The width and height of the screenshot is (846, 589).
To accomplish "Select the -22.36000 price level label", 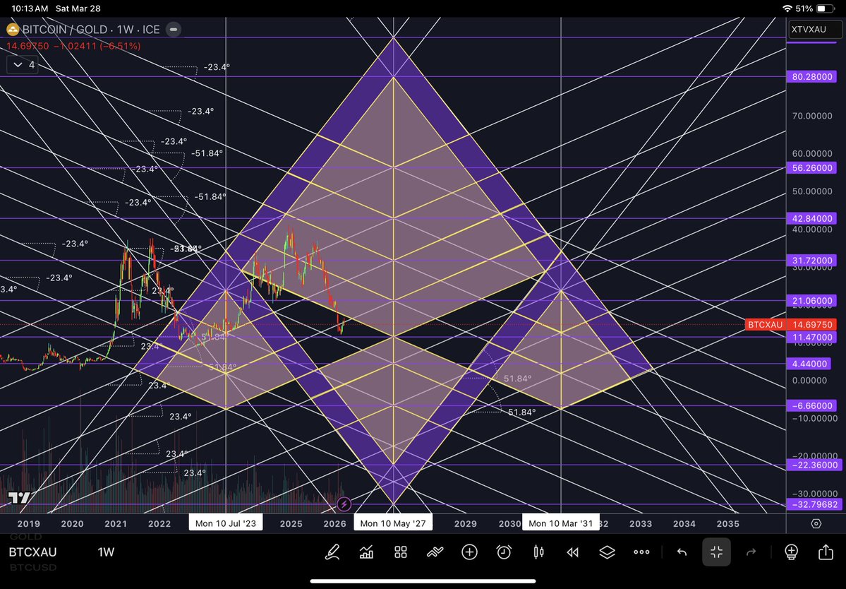I will (815, 465).
